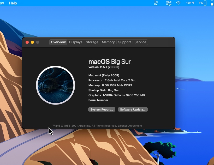214x165 pixels.
Task: Go to the Support tab
Action: point(124,42)
